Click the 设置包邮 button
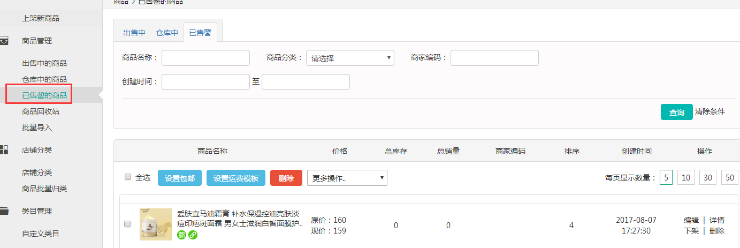Image resolution: width=740 pixels, height=248 pixels. click(180, 178)
